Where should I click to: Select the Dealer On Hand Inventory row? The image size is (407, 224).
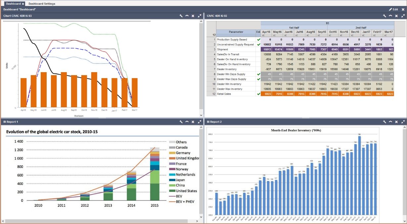point(236,59)
